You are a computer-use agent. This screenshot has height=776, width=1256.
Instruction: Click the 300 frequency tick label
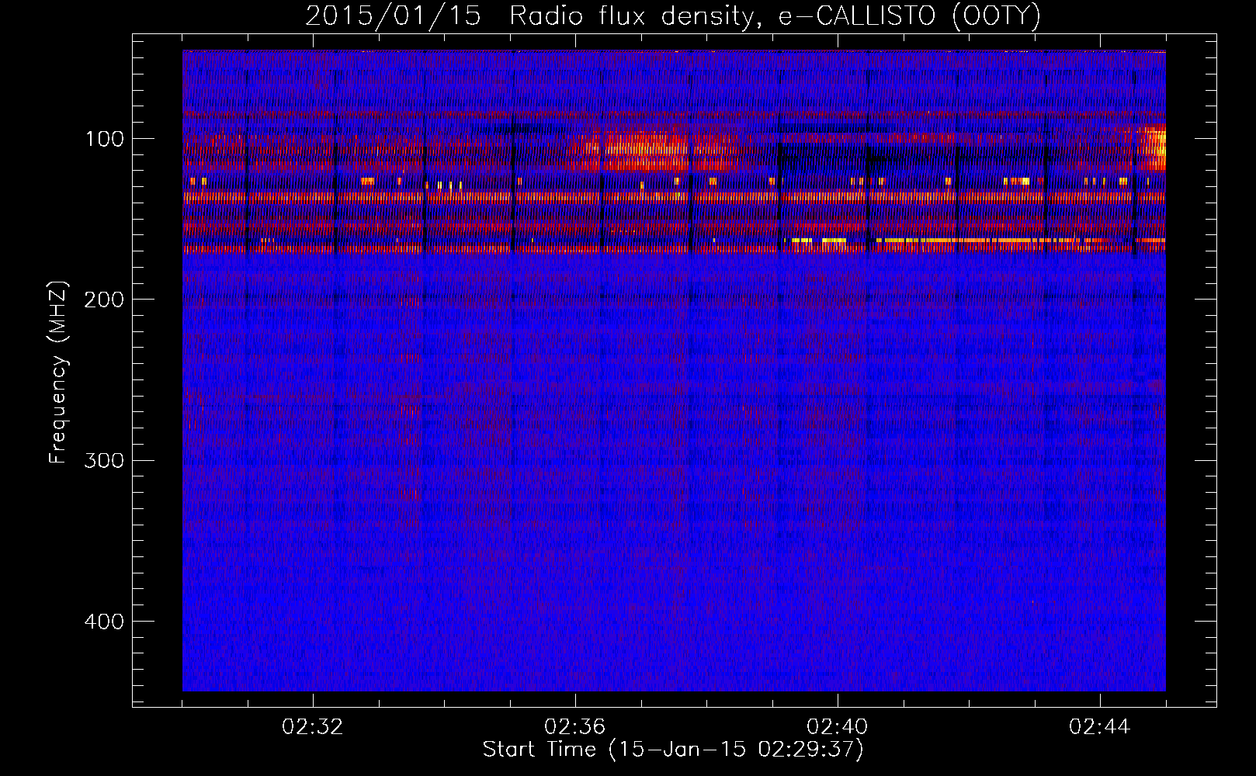coord(104,461)
